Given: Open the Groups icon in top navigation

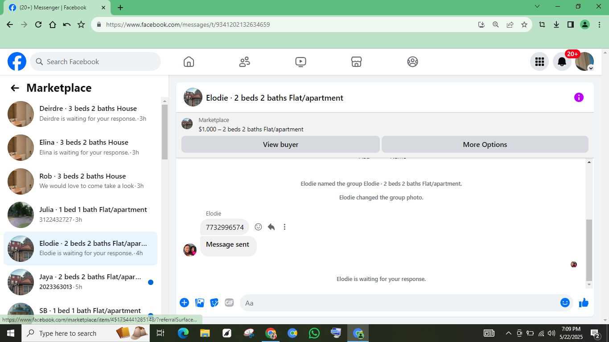Looking at the screenshot, I should pos(412,61).
